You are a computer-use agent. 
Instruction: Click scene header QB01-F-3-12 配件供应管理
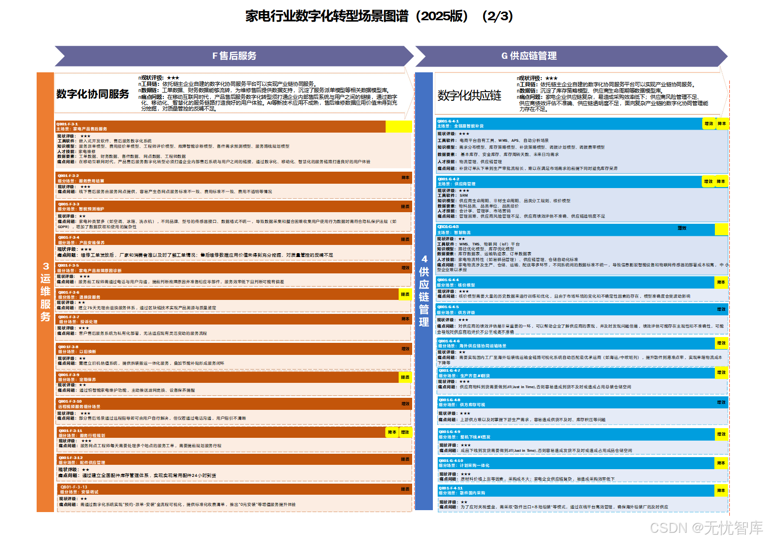pos(234,460)
